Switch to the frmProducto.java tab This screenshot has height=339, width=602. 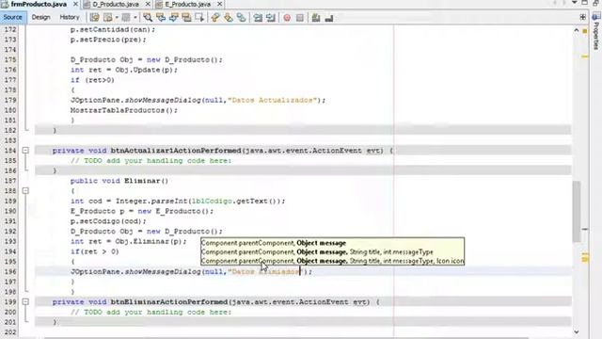pos(39,4)
